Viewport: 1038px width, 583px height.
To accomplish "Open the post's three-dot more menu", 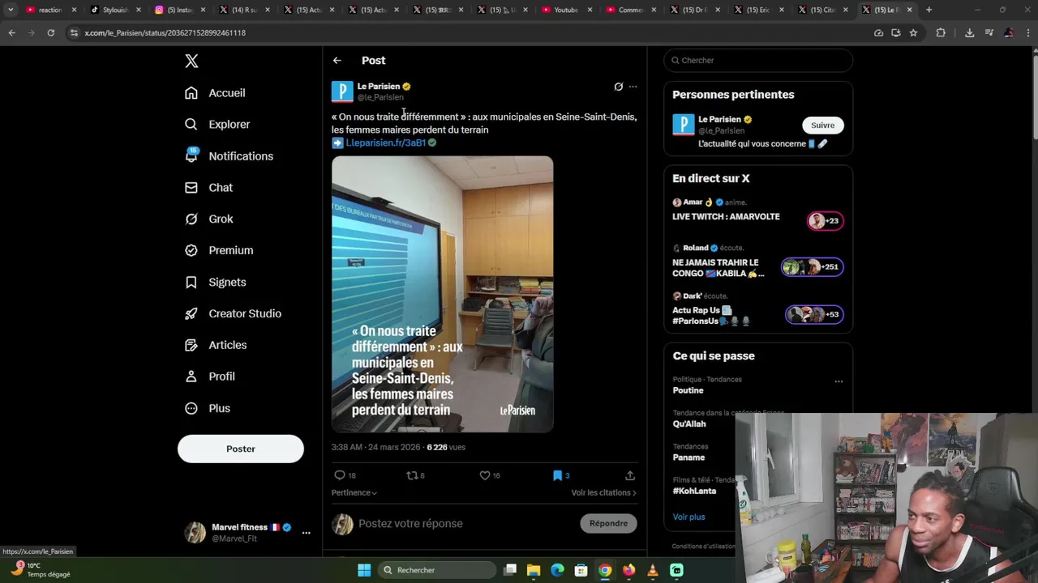I will coord(633,87).
